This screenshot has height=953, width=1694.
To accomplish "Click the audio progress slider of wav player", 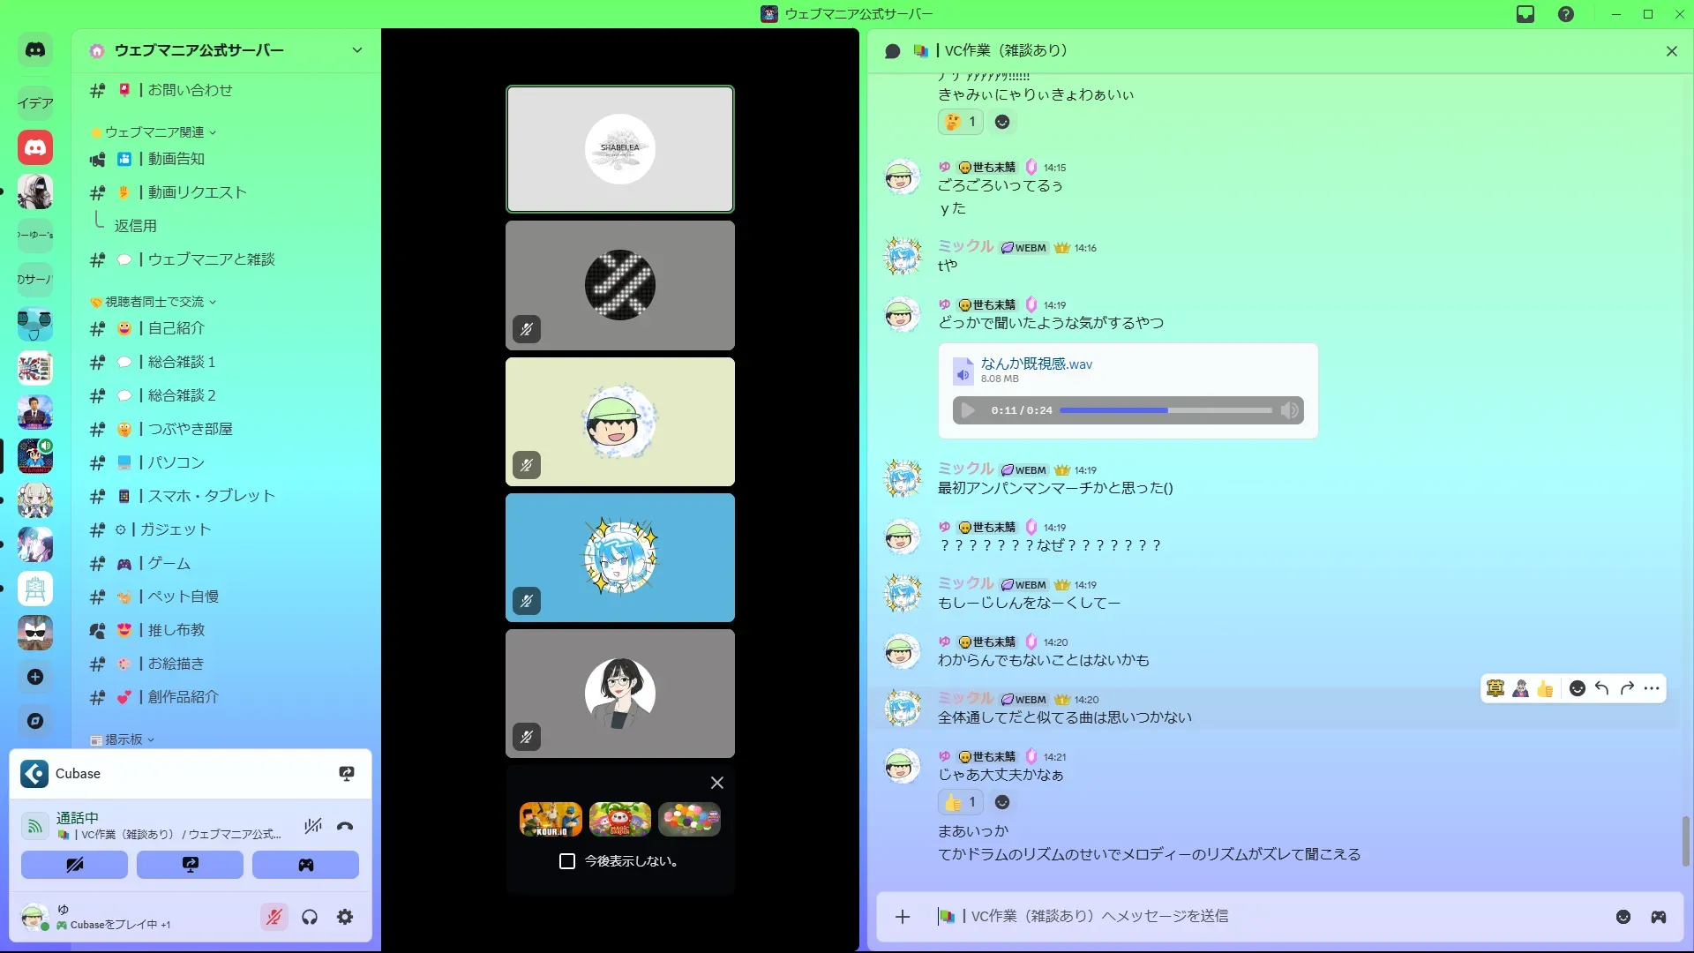I will tap(1165, 410).
